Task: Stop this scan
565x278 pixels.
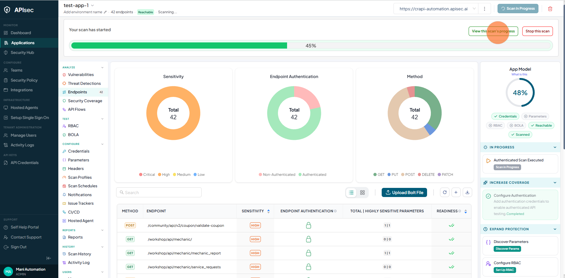Action: click(x=537, y=31)
